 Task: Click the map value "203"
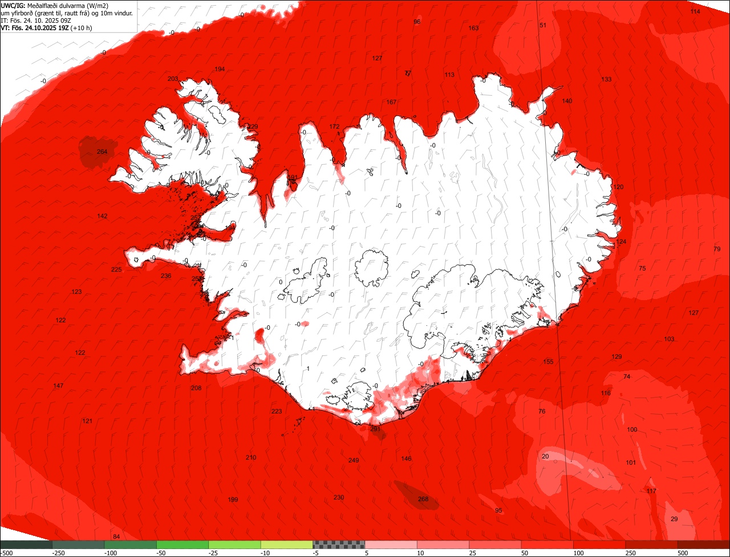coord(173,79)
